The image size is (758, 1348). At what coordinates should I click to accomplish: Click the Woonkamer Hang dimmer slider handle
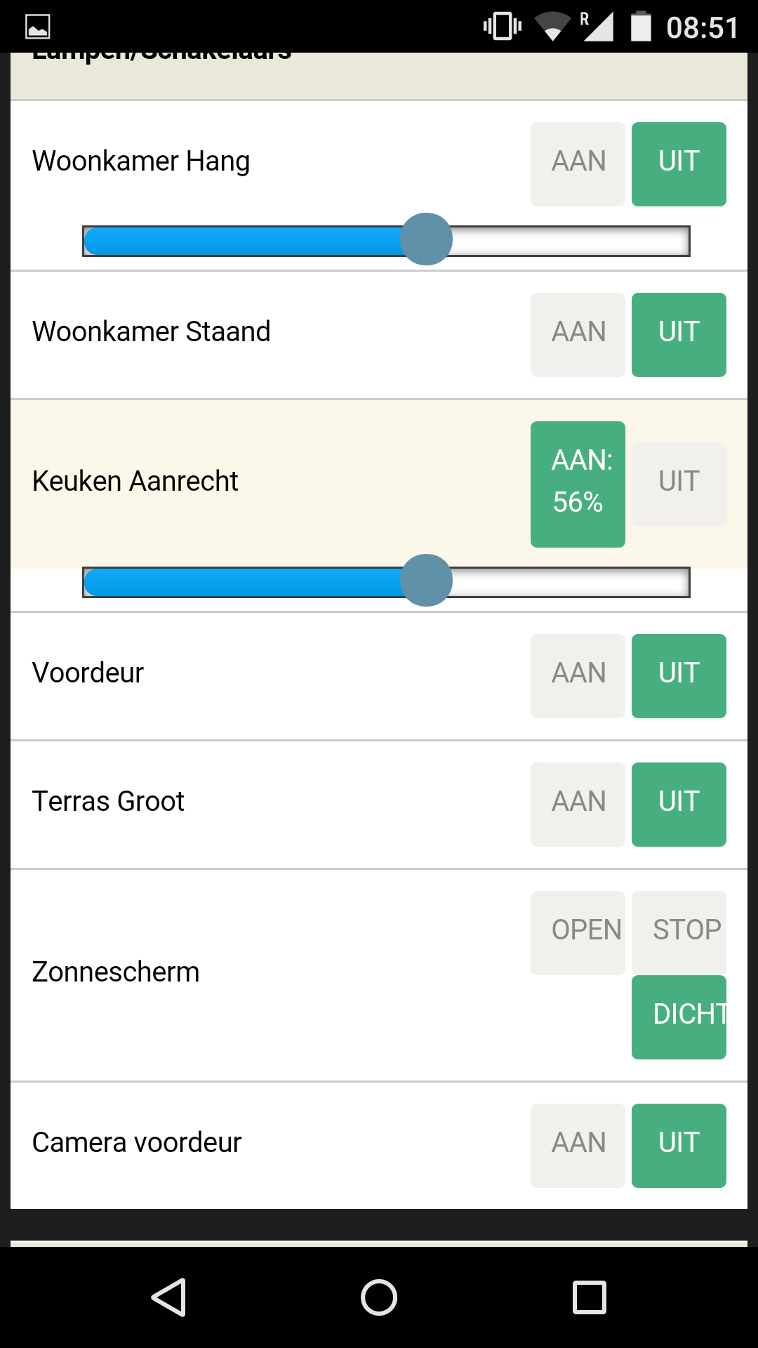[426, 239]
